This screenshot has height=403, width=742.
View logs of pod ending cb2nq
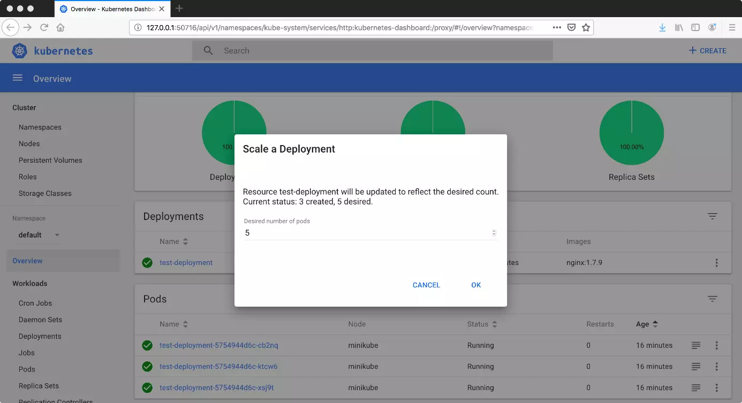point(695,345)
